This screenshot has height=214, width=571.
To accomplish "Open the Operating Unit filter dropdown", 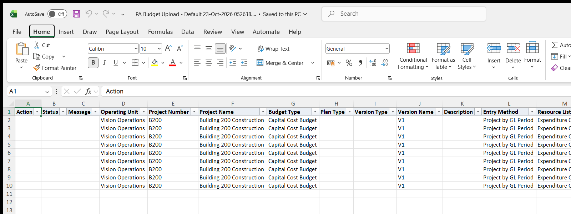I will tap(143, 112).
